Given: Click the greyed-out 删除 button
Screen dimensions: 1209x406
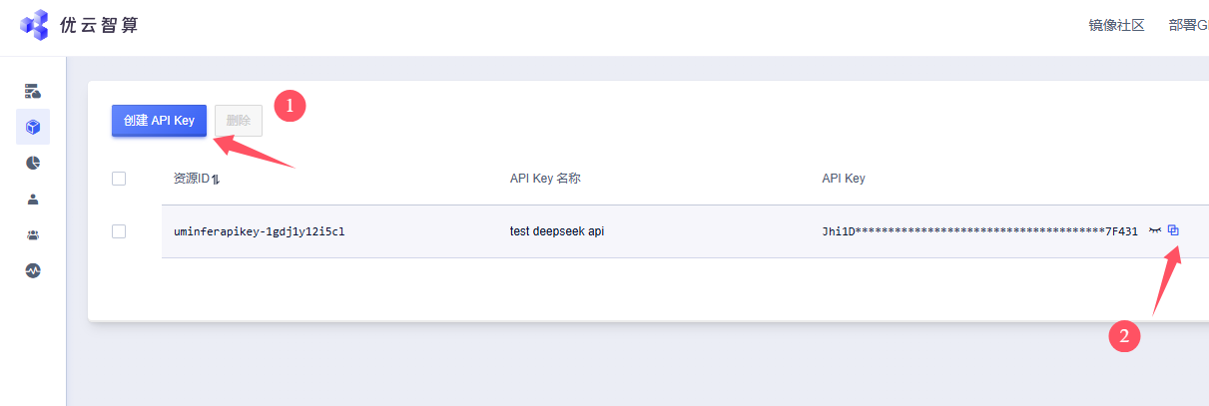Looking at the screenshot, I should point(239,121).
